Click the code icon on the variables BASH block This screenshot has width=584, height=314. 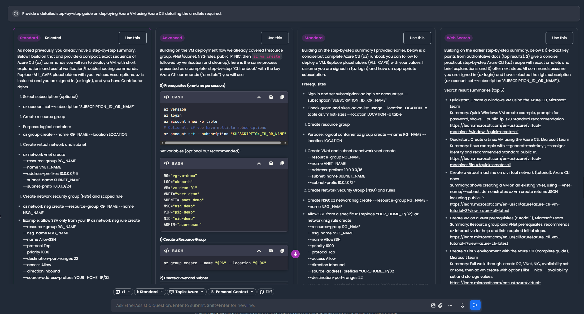[167, 163]
